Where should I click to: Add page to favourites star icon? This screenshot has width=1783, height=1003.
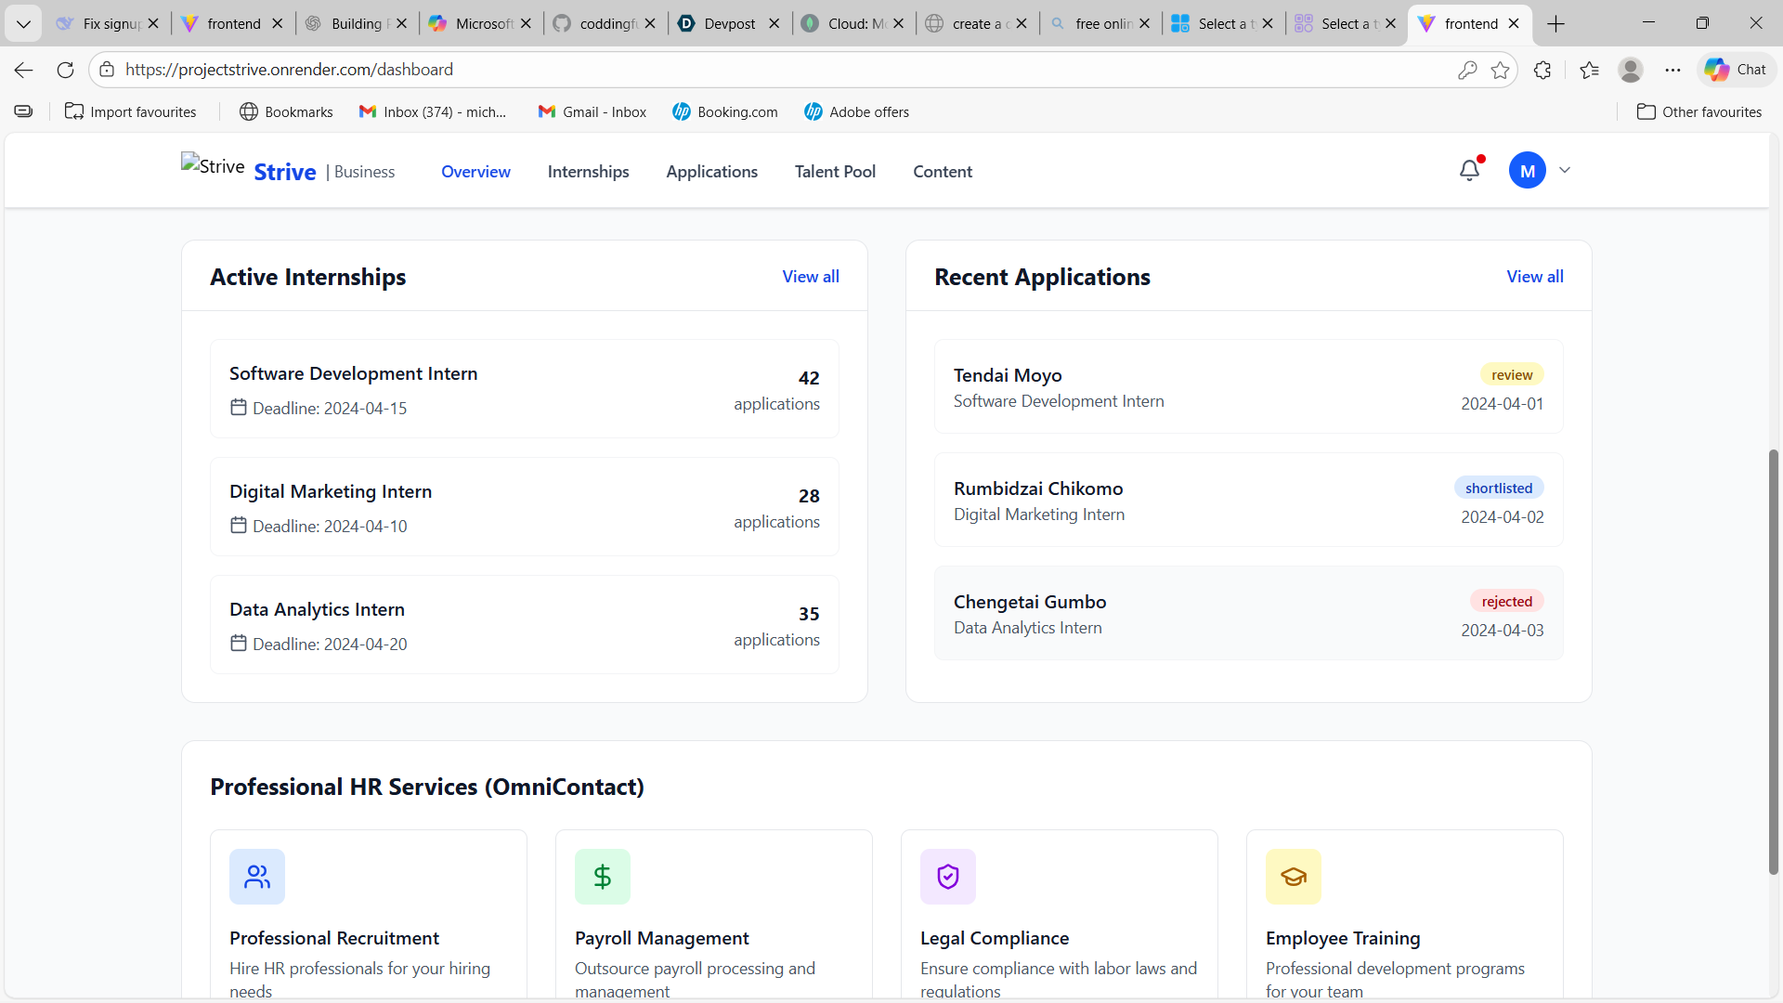coord(1500,70)
